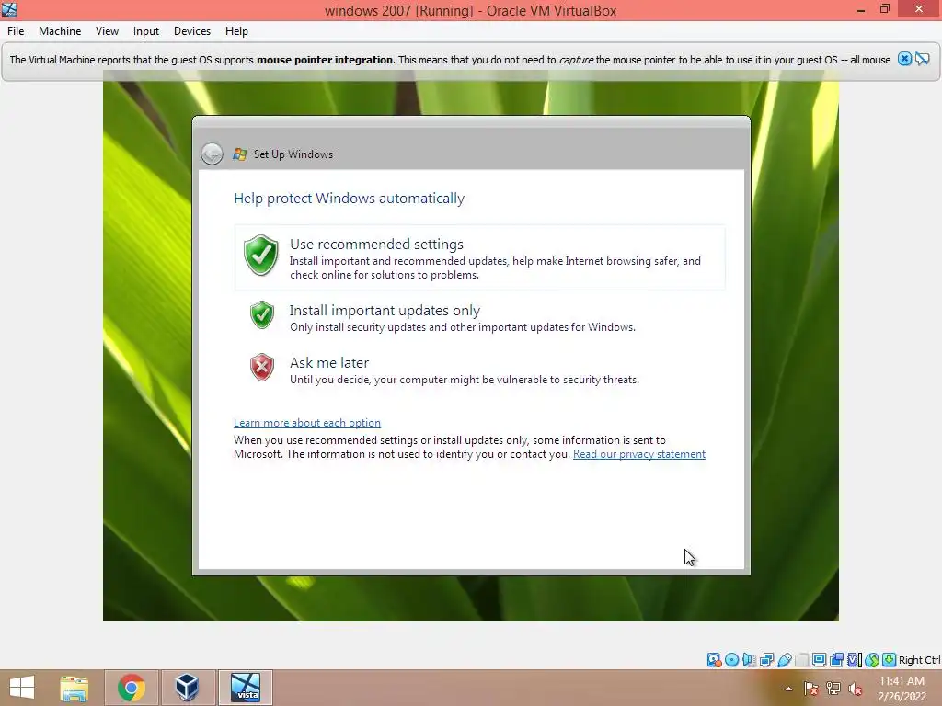Open the Devices menu
The image size is (942, 706).
[x=192, y=31]
